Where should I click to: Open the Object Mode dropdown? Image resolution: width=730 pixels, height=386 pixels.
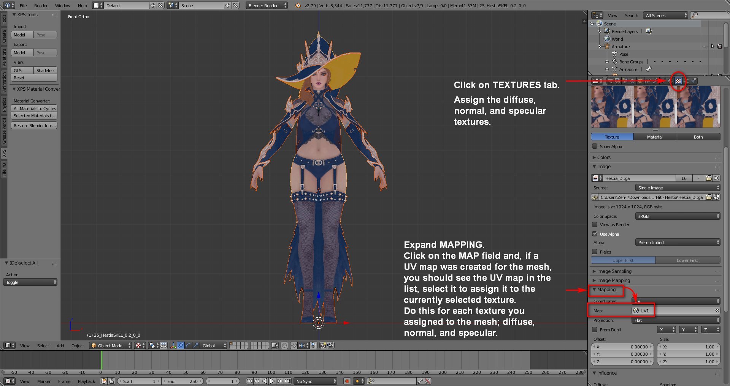pos(111,345)
